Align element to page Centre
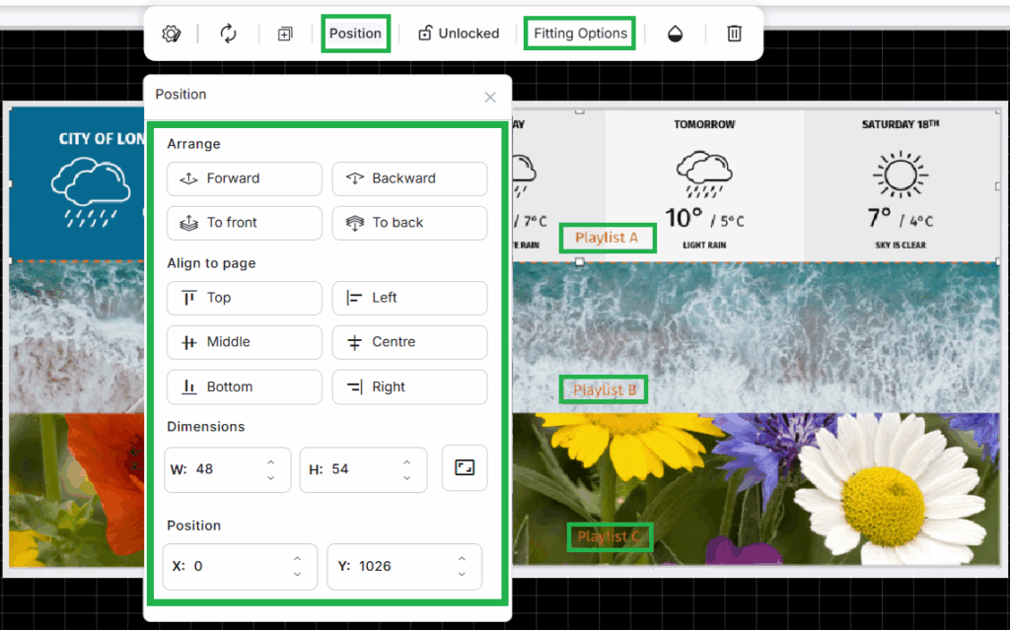This screenshot has width=1010, height=630. pyautogui.click(x=409, y=342)
